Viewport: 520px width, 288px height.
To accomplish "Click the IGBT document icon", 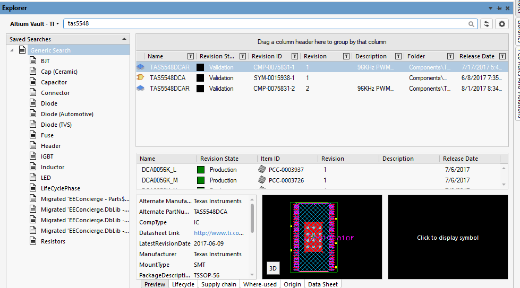I will click(33, 156).
